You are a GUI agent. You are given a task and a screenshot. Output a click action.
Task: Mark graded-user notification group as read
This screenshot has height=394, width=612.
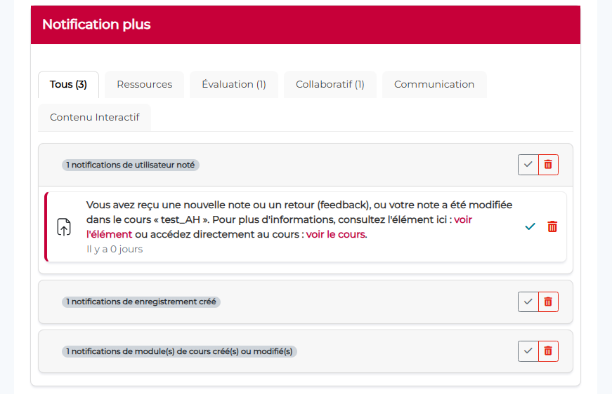coord(528,165)
